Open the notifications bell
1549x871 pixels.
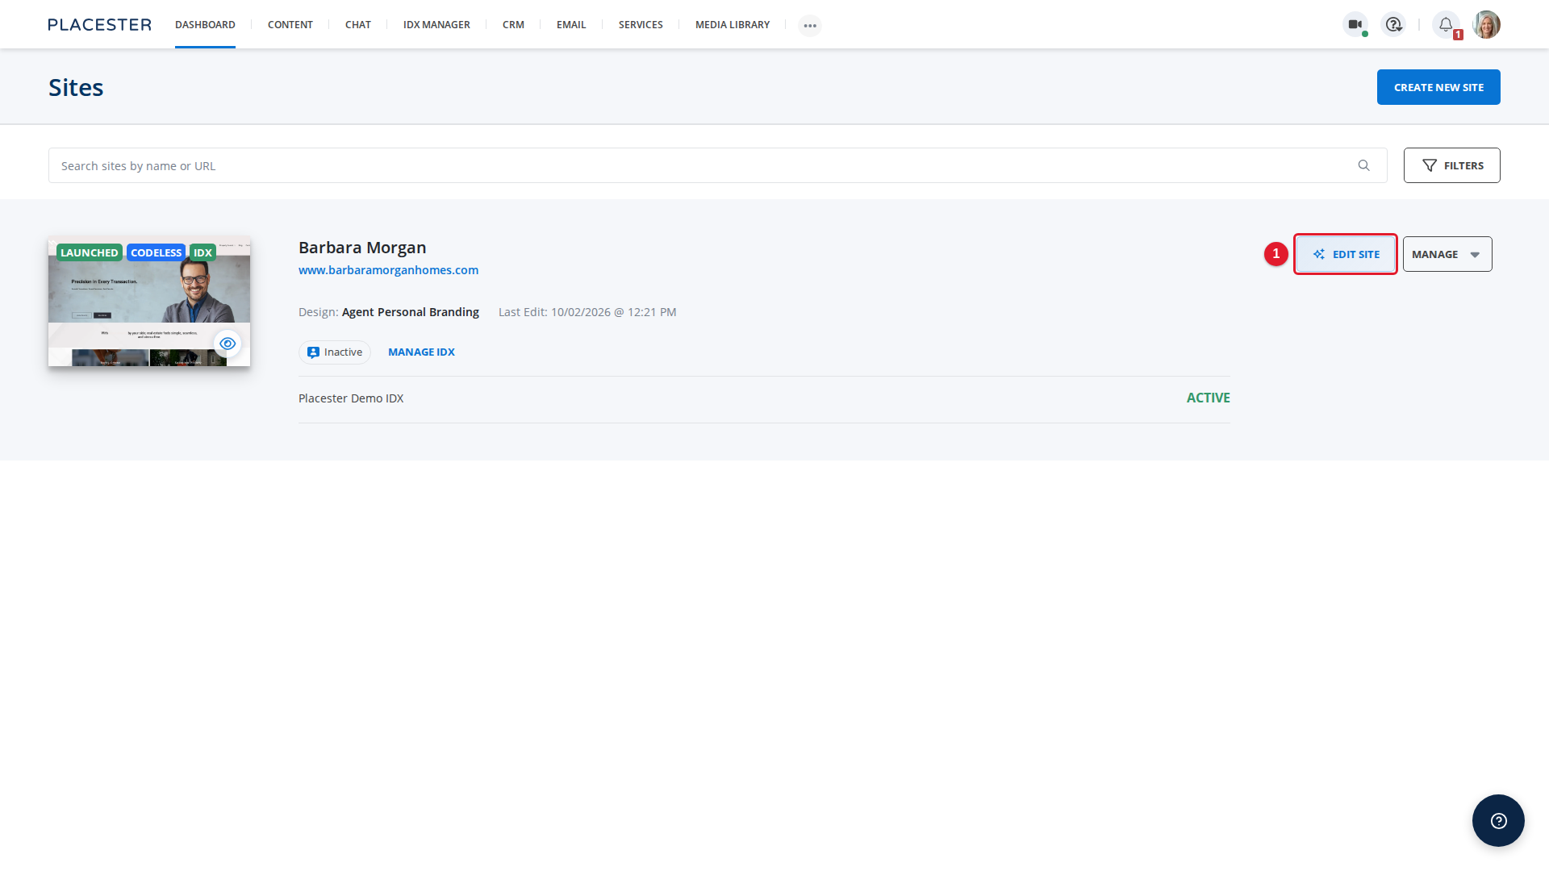coord(1446,25)
